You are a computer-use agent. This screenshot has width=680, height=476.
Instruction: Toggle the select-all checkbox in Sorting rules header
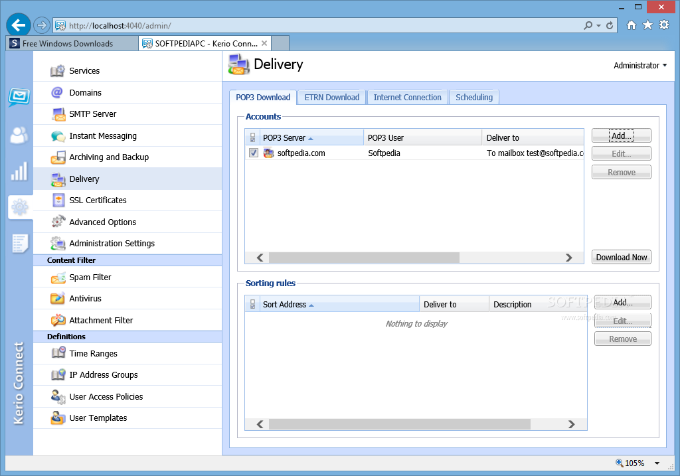pyautogui.click(x=253, y=304)
